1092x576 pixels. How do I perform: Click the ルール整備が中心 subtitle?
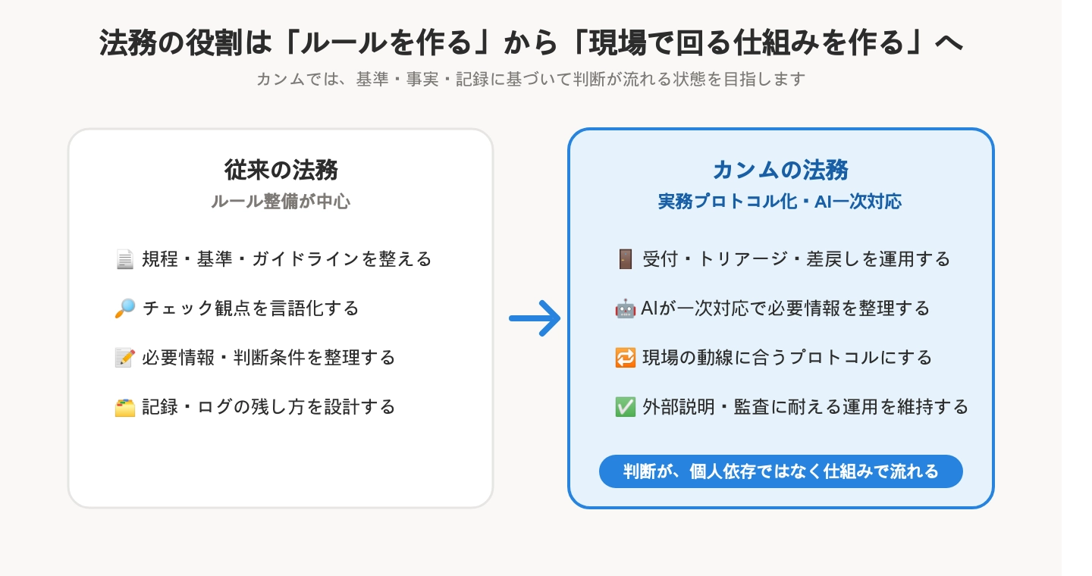[281, 202]
